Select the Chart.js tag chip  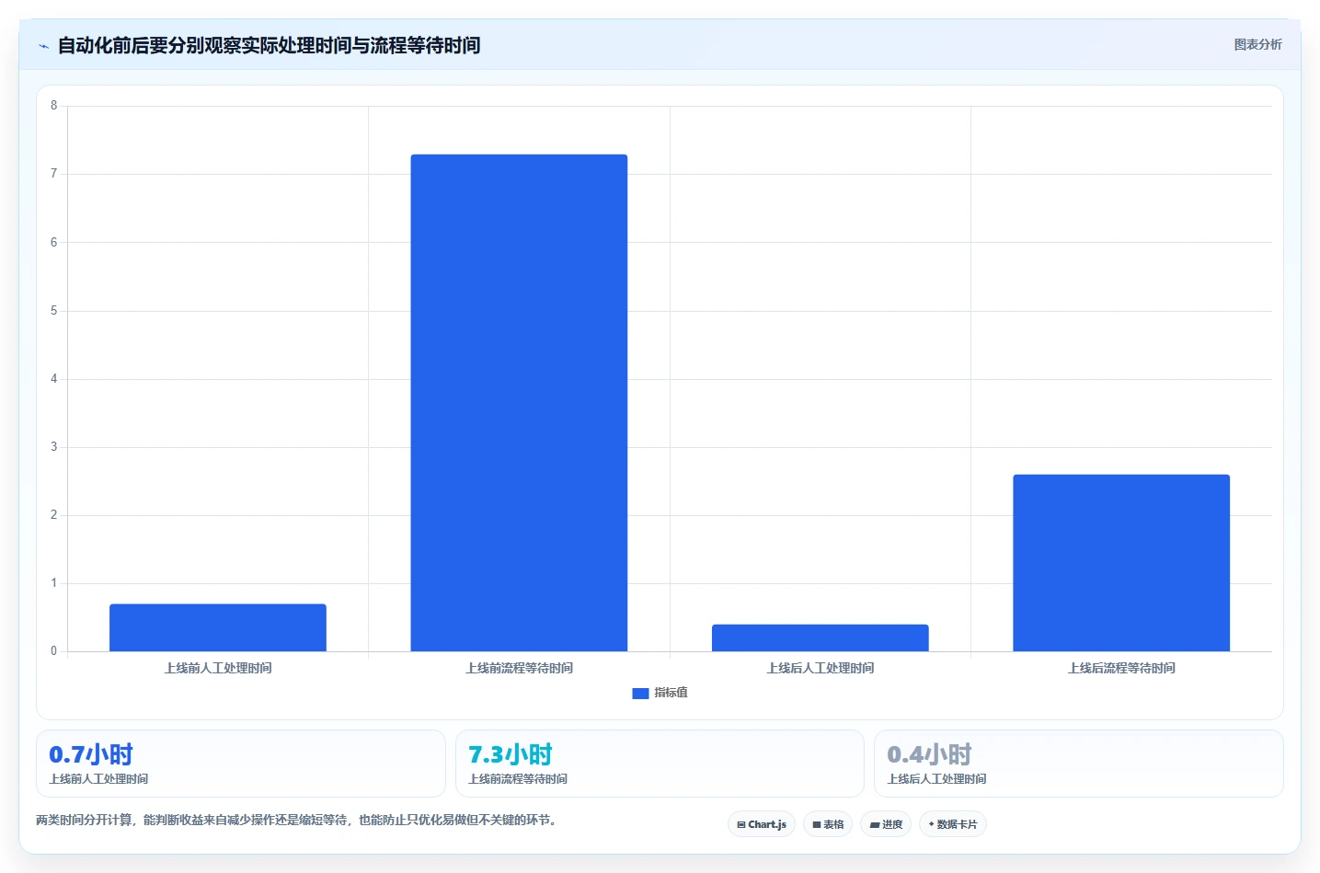[x=762, y=824]
